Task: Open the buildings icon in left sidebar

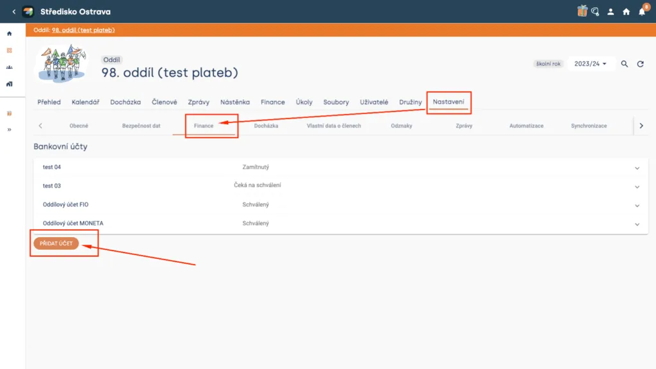Action: (x=9, y=84)
